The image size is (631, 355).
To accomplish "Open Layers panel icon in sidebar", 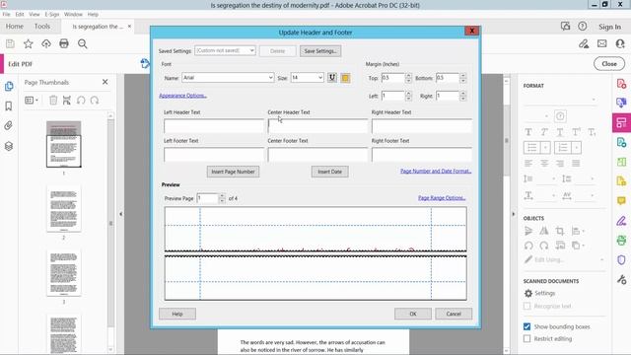I will pos(9,146).
